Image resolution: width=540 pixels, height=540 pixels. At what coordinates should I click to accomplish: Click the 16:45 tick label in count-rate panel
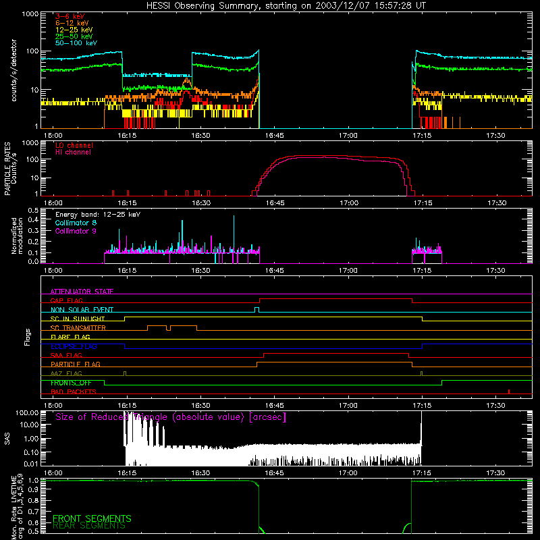274,136
